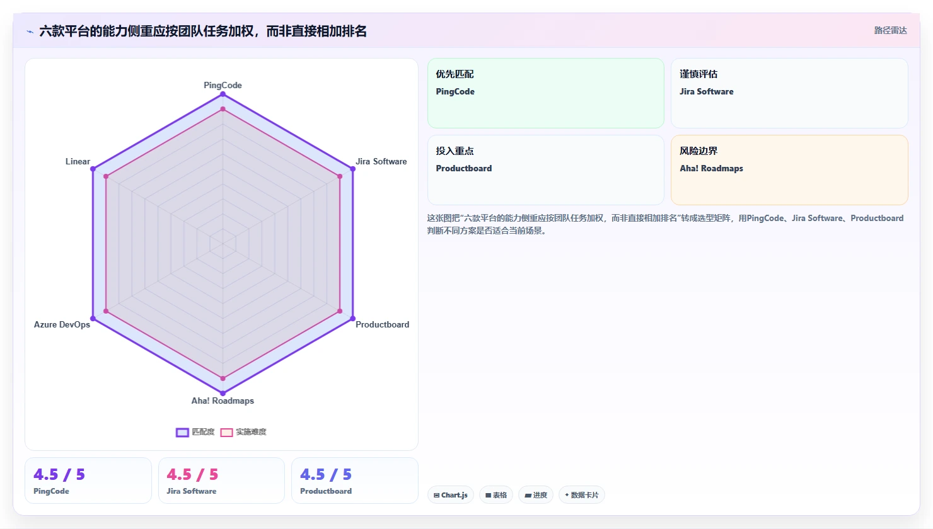Click the PingCode axis label on radar
The height and width of the screenshot is (529, 933).
223,85
